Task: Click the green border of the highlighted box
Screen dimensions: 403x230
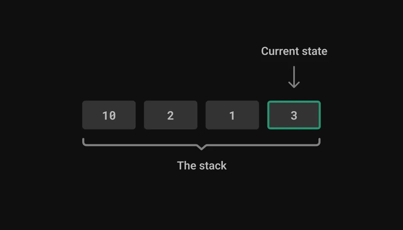Action: (294, 102)
